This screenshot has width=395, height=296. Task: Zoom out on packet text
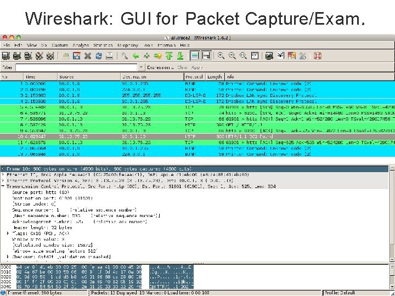[232, 55]
